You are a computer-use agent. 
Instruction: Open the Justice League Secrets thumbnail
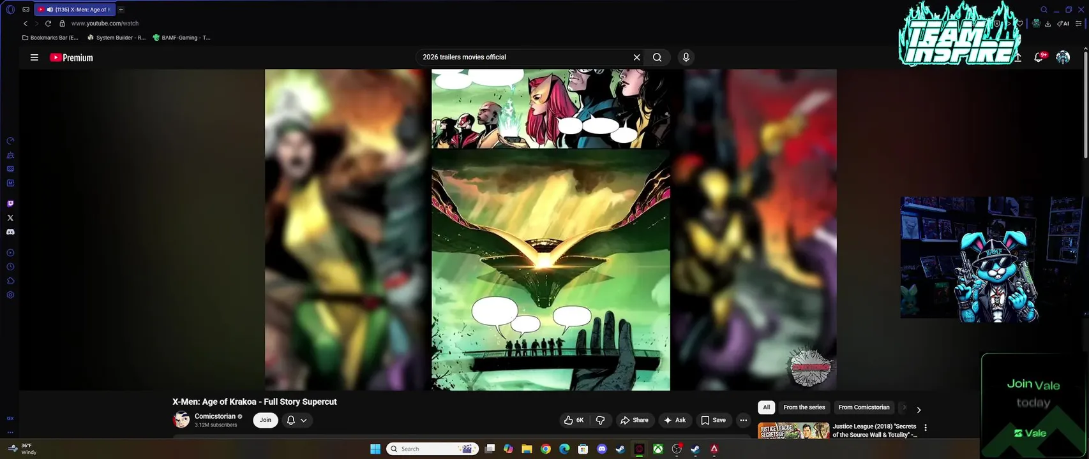pyautogui.click(x=793, y=430)
